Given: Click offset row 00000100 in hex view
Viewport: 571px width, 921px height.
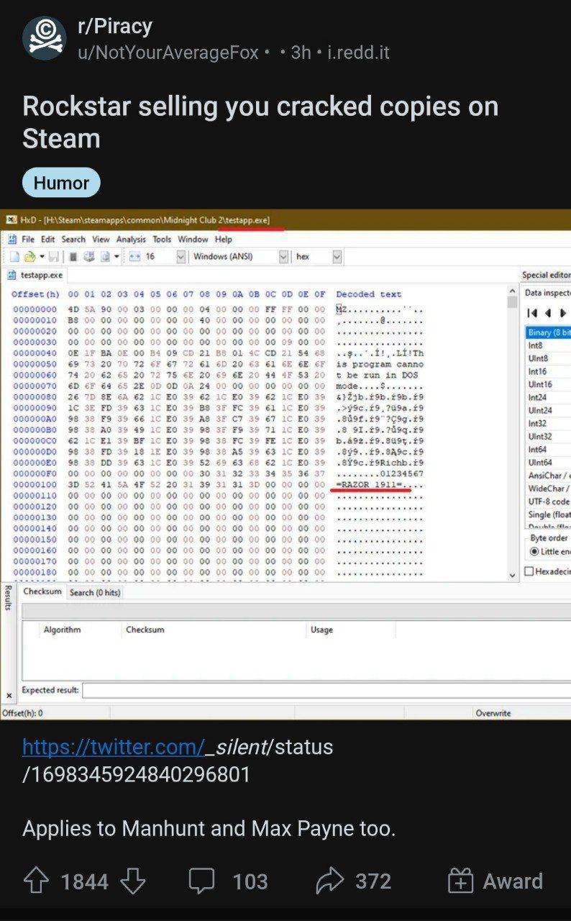Looking at the screenshot, I should coord(35,484).
